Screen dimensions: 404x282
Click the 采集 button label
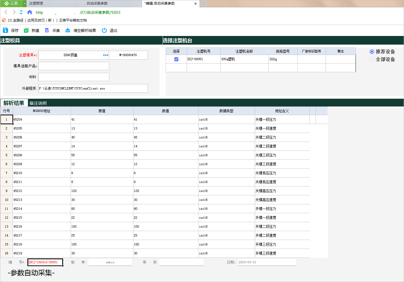(x=56, y=31)
